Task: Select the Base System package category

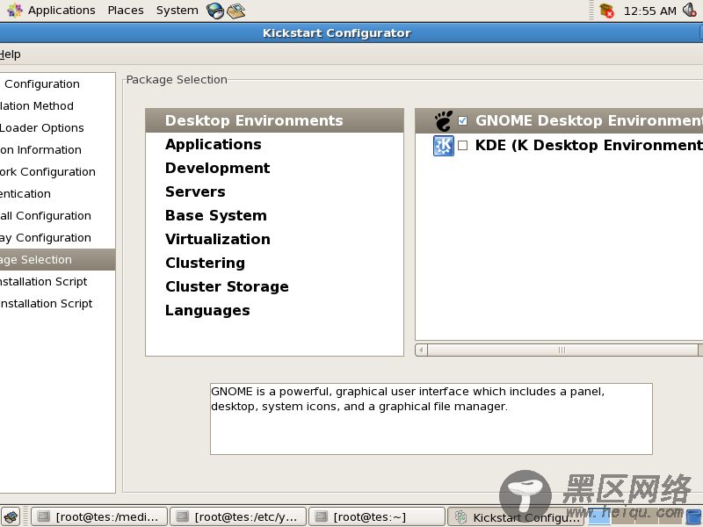Action: [274, 215]
